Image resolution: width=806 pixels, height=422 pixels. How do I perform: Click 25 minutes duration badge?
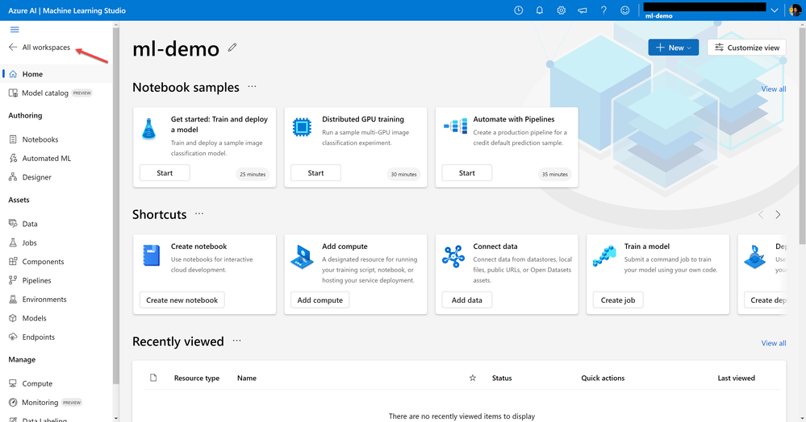point(253,174)
